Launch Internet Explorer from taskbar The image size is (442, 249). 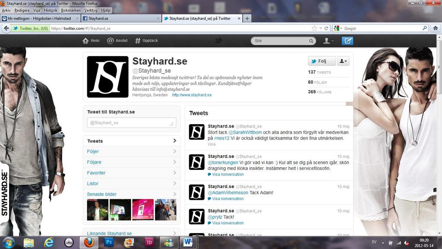(49, 243)
